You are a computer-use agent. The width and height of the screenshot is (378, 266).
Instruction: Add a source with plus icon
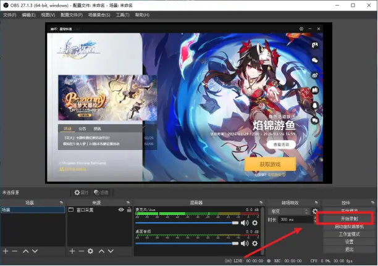[72, 251]
